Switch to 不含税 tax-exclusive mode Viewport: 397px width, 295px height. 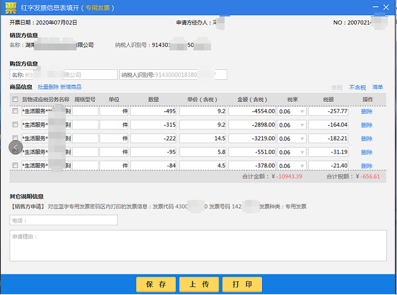[357, 87]
